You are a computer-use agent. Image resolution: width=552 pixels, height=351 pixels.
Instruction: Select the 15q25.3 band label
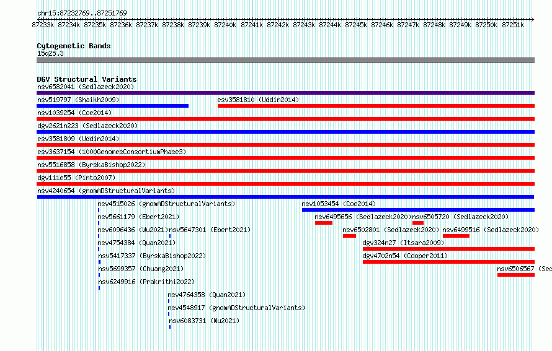50,53
